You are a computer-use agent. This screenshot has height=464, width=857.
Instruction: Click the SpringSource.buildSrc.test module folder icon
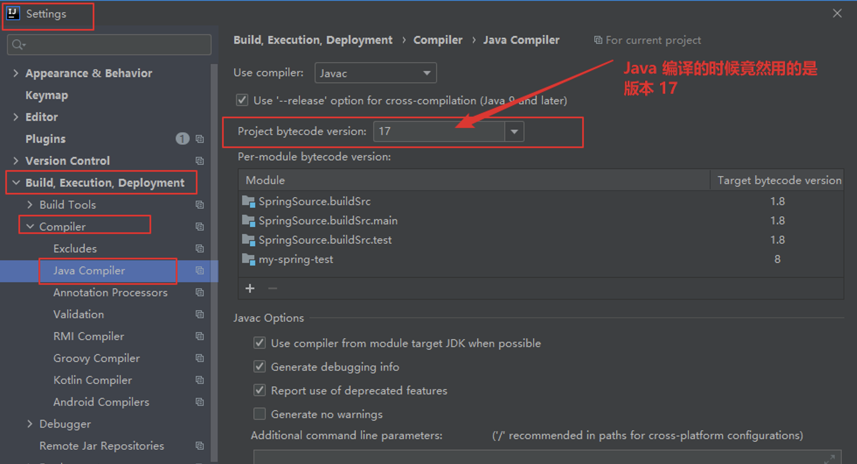pyautogui.click(x=248, y=240)
